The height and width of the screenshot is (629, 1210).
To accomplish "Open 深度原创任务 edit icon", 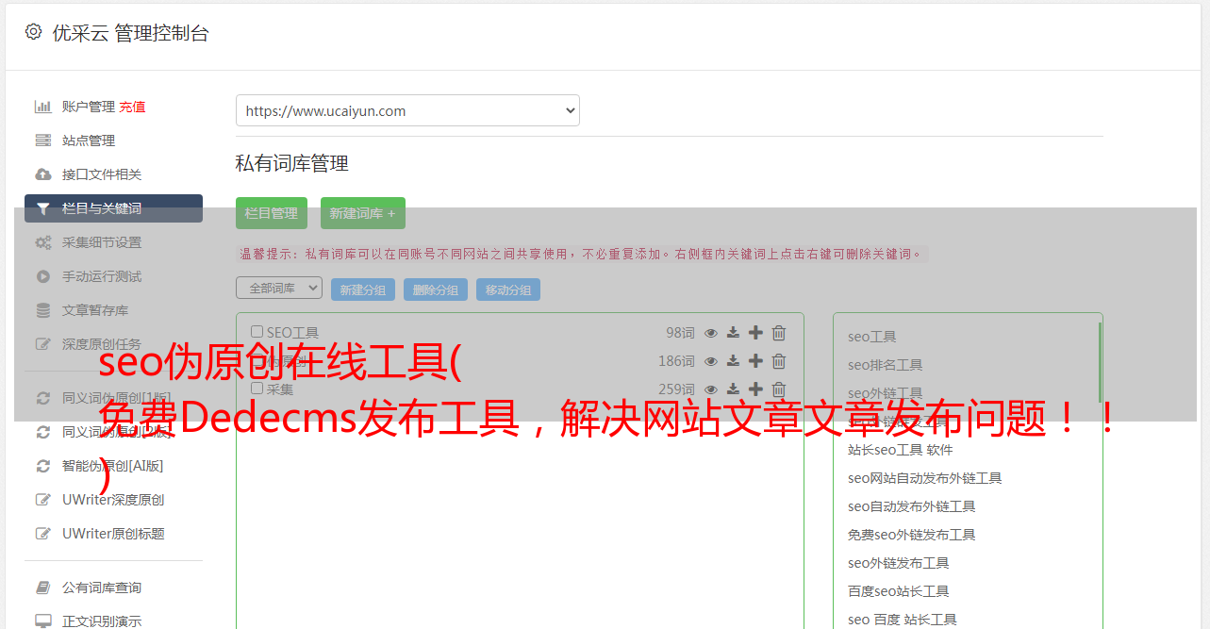I will (42, 344).
